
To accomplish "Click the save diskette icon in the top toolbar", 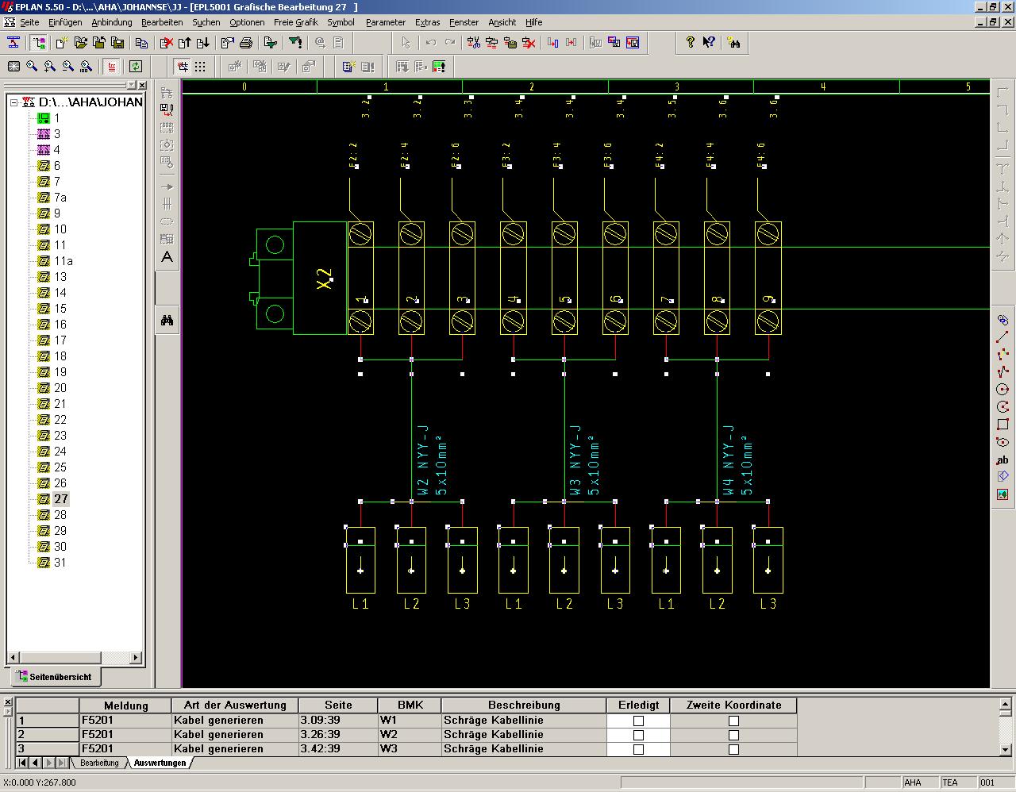I will [117, 43].
